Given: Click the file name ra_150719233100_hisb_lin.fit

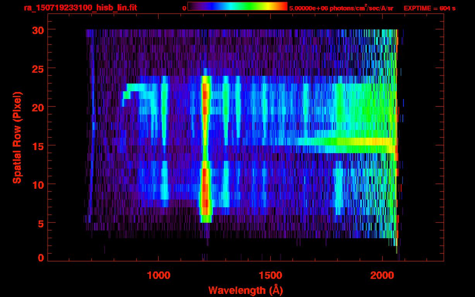Looking at the screenshot, I should coord(80,8).
